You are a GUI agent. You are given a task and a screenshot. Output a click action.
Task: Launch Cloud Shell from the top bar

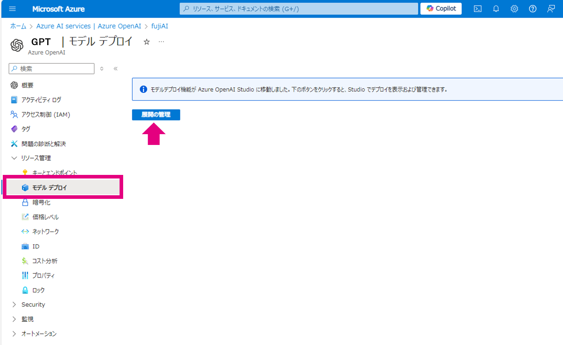(477, 9)
